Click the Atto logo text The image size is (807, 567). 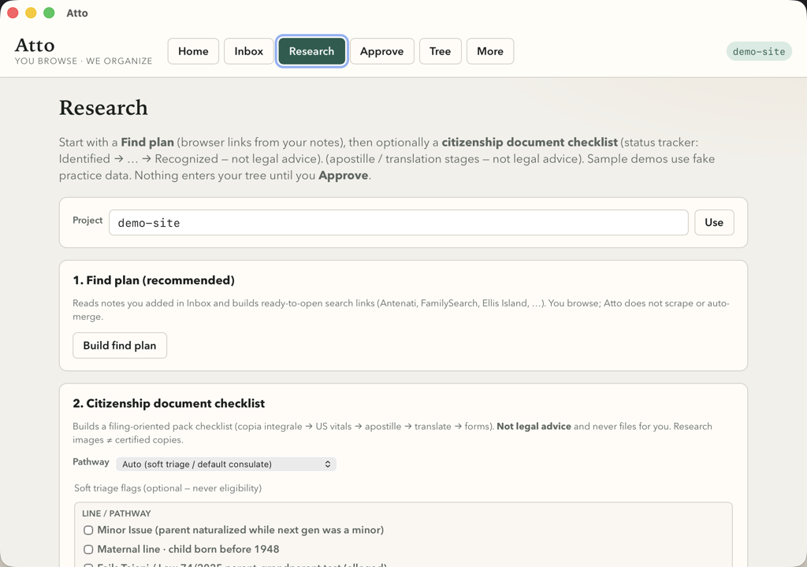pos(35,45)
